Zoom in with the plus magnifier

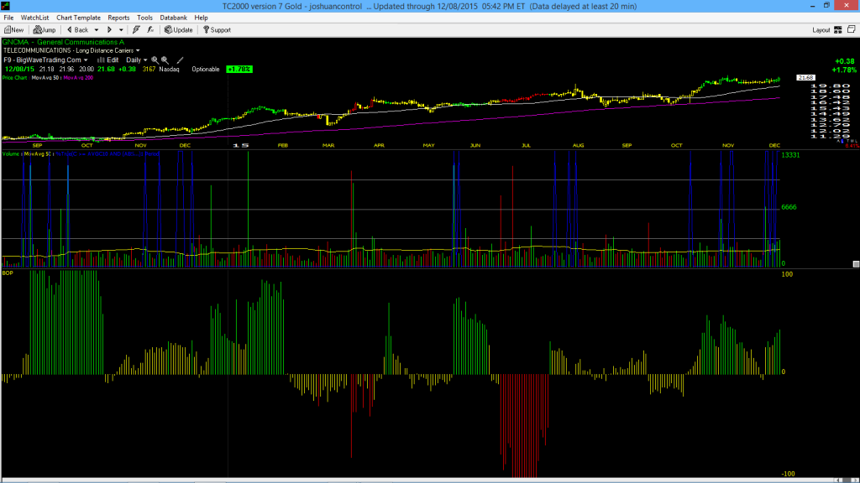click(155, 60)
